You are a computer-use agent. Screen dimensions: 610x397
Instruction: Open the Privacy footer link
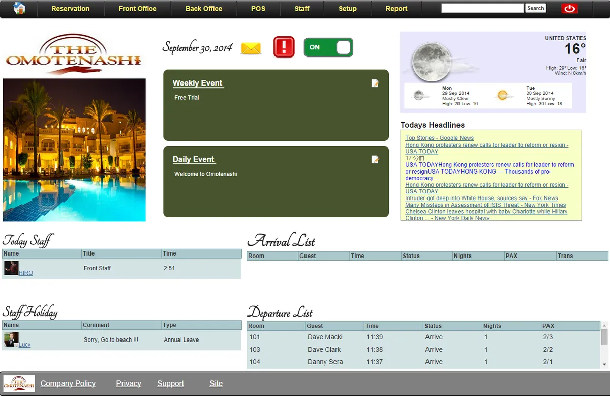click(x=129, y=384)
